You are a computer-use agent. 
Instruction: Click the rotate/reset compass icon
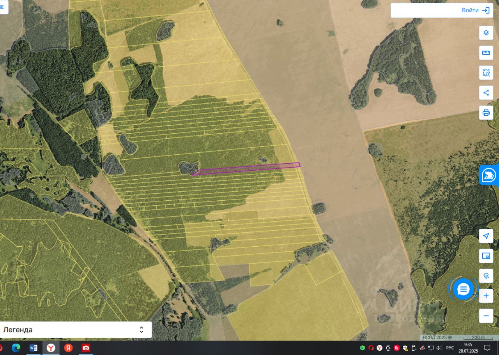click(486, 276)
